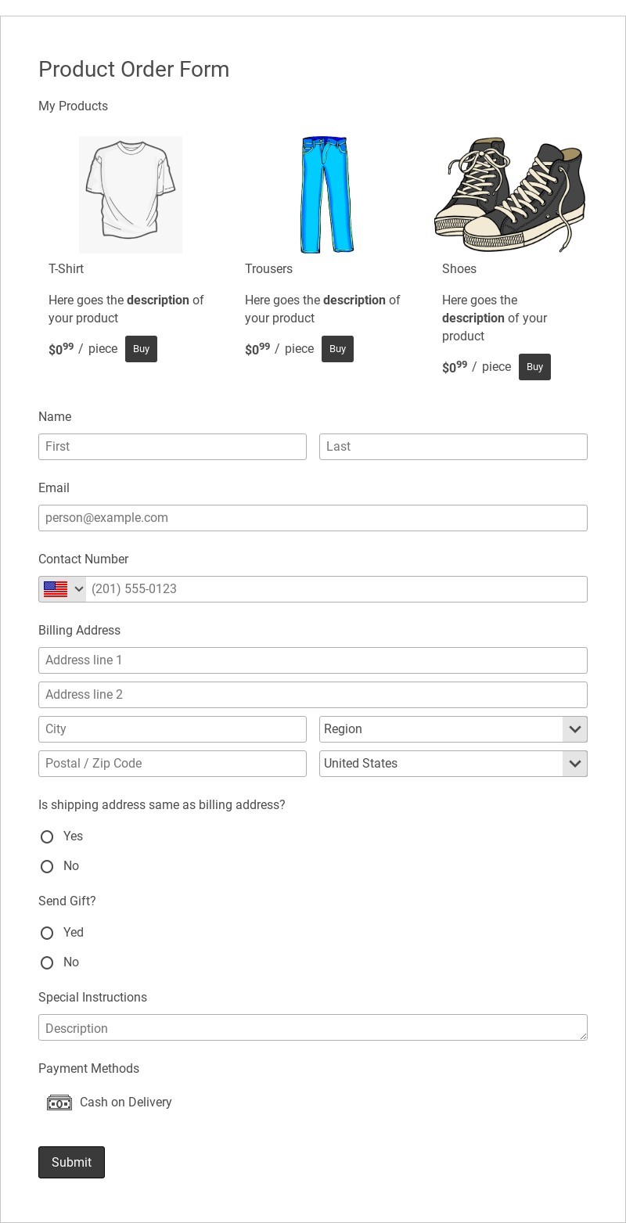626x1223 pixels.
Task: Focus the First name field
Action: pyautogui.click(x=172, y=447)
